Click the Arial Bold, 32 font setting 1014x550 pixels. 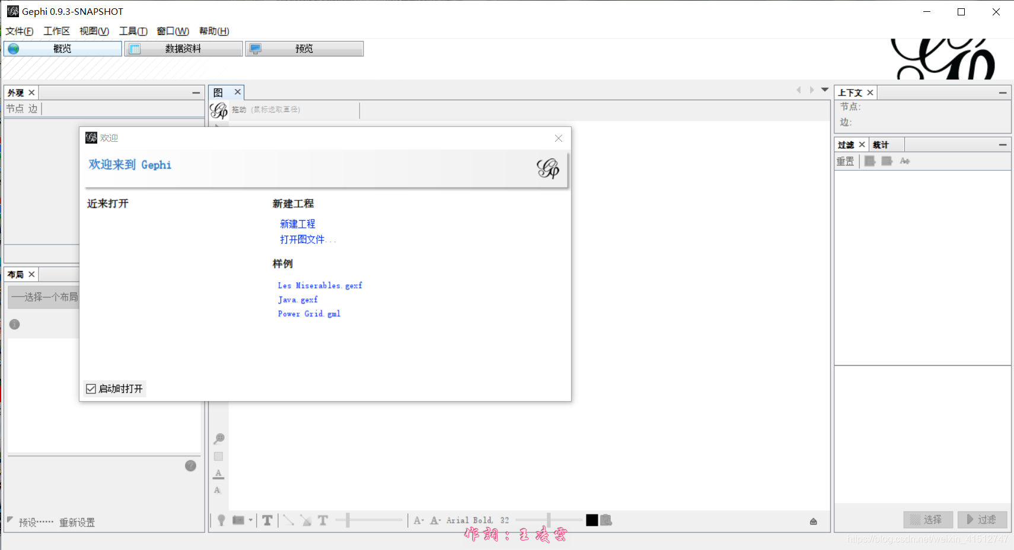coord(477,520)
